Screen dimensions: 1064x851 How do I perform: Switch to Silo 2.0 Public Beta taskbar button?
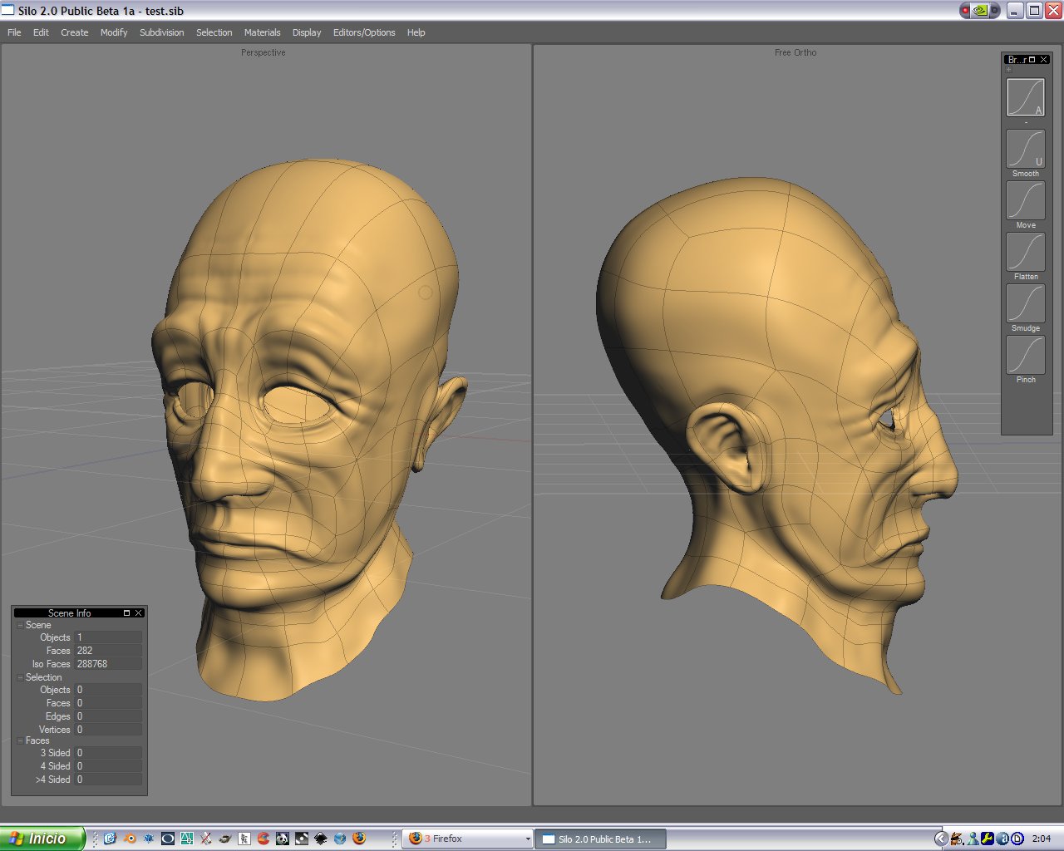point(599,839)
